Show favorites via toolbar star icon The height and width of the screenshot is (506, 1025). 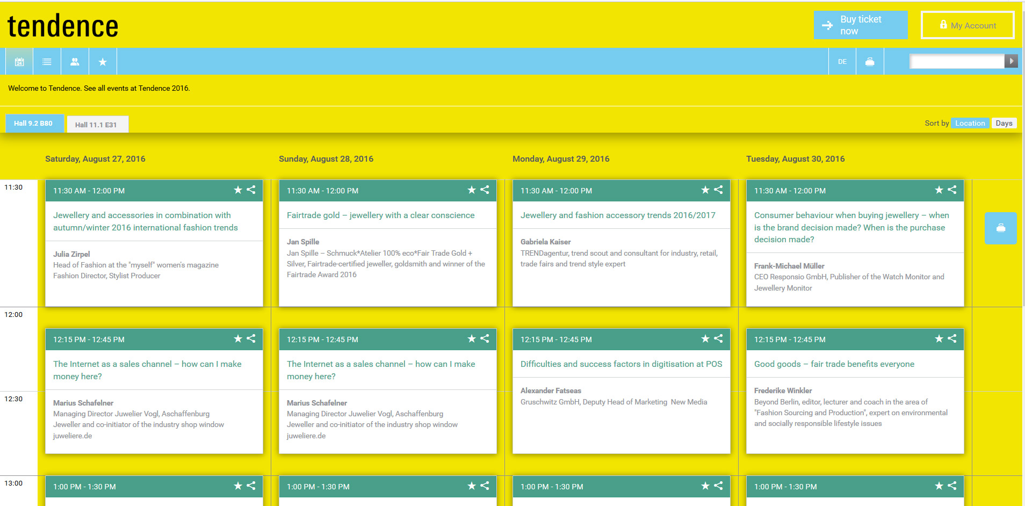click(103, 62)
